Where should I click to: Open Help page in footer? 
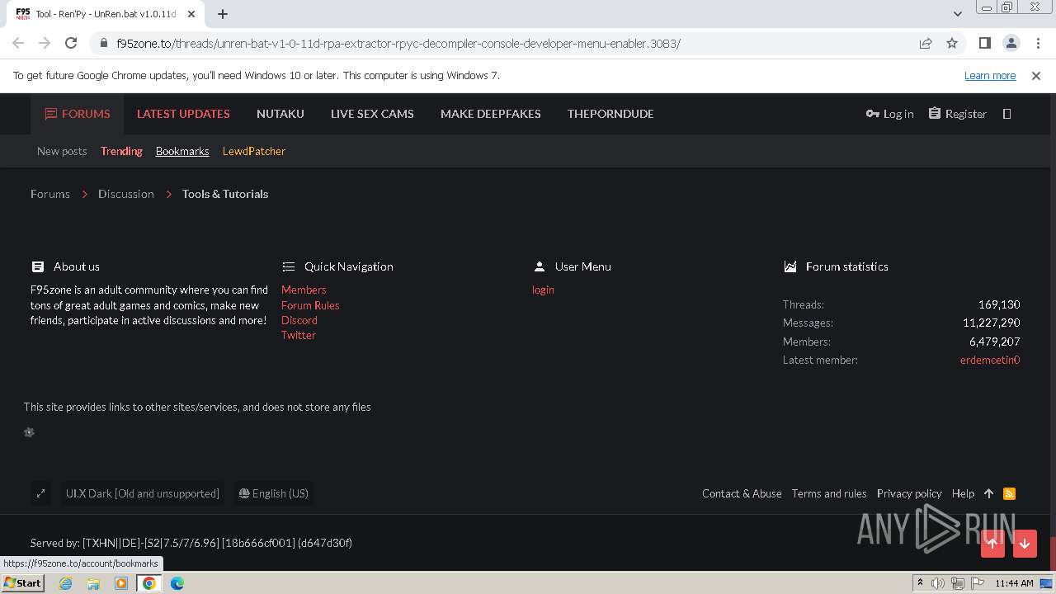[x=963, y=493]
